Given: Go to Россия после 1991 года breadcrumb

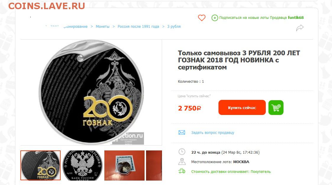Looking at the screenshot, I should click(138, 27).
